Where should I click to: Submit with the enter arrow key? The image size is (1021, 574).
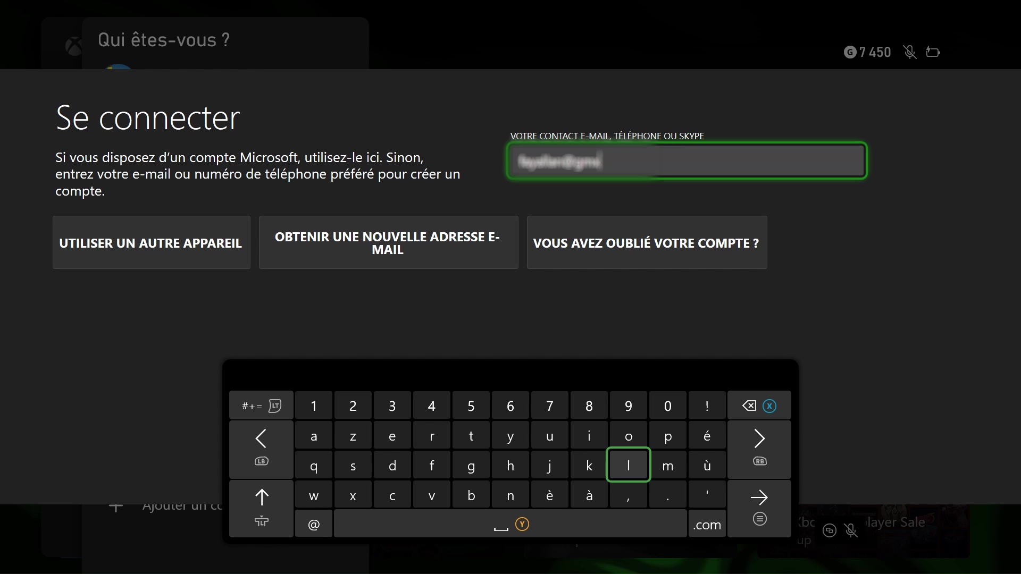pyautogui.click(x=759, y=509)
